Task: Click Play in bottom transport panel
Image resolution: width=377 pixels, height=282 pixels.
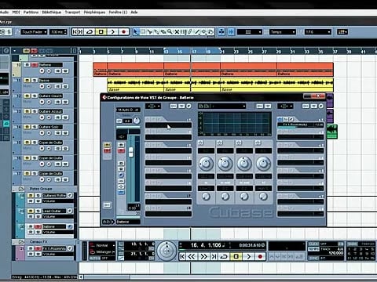Action: [248, 257]
